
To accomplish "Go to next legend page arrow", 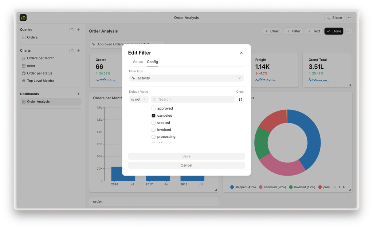I will point(344,187).
